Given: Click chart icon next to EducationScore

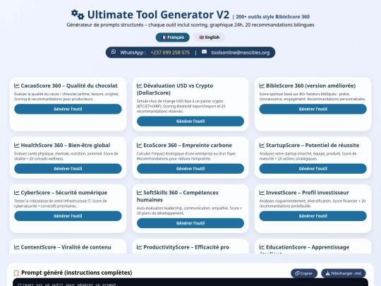Looking at the screenshot, I should (x=262, y=247).
